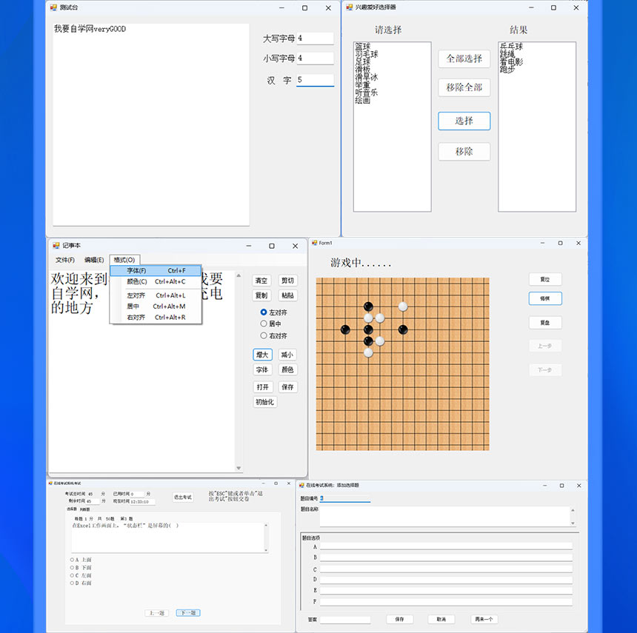The height and width of the screenshot is (633, 637).
Task: Open the 文件(F) menu in notepad
Action: [x=65, y=260]
